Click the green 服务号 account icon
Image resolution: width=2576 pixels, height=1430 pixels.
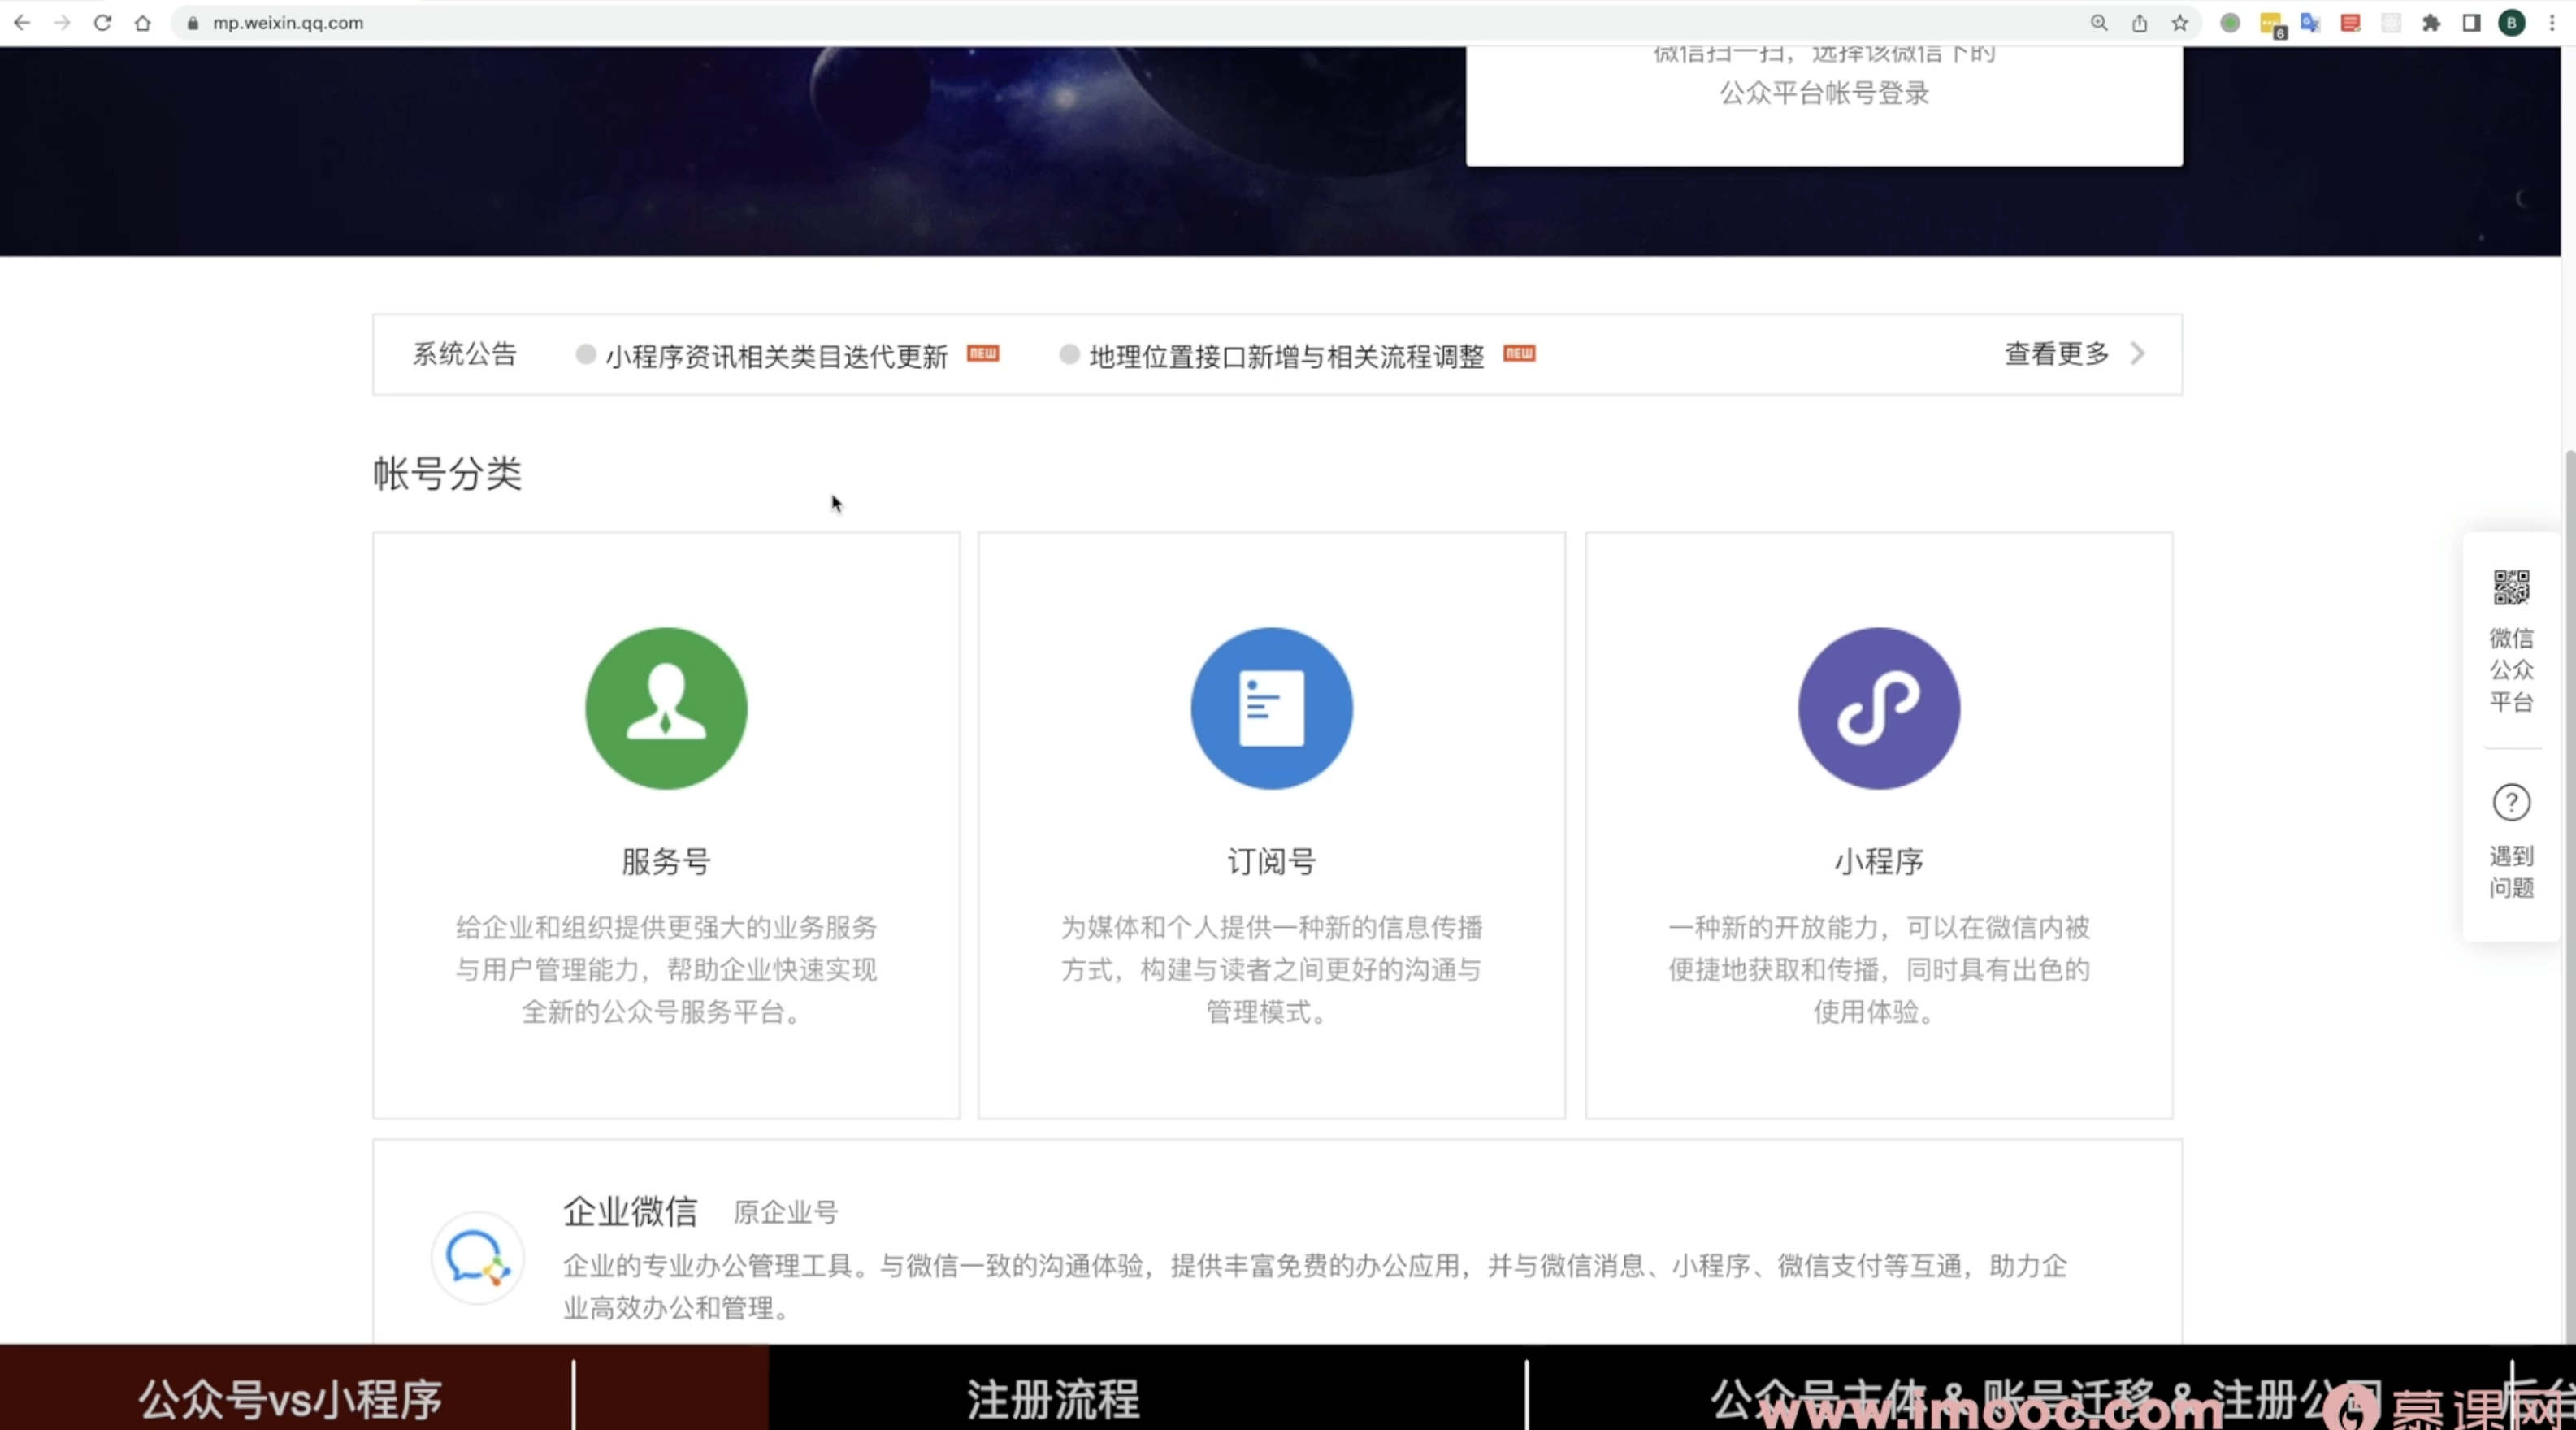pyautogui.click(x=666, y=708)
